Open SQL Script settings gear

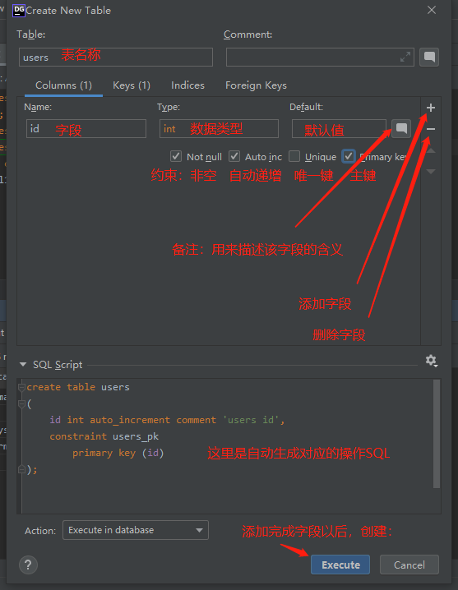[x=431, y=361]
